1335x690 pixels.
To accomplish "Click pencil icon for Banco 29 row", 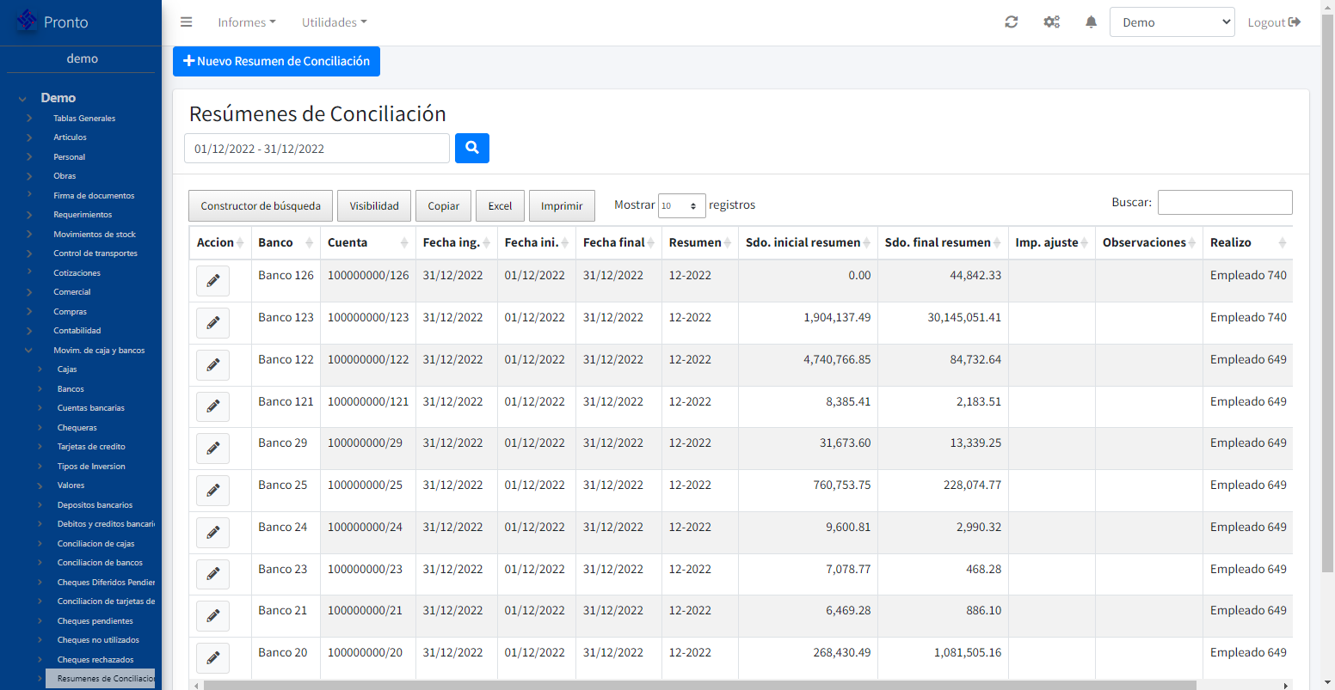I will pos(212,449).
